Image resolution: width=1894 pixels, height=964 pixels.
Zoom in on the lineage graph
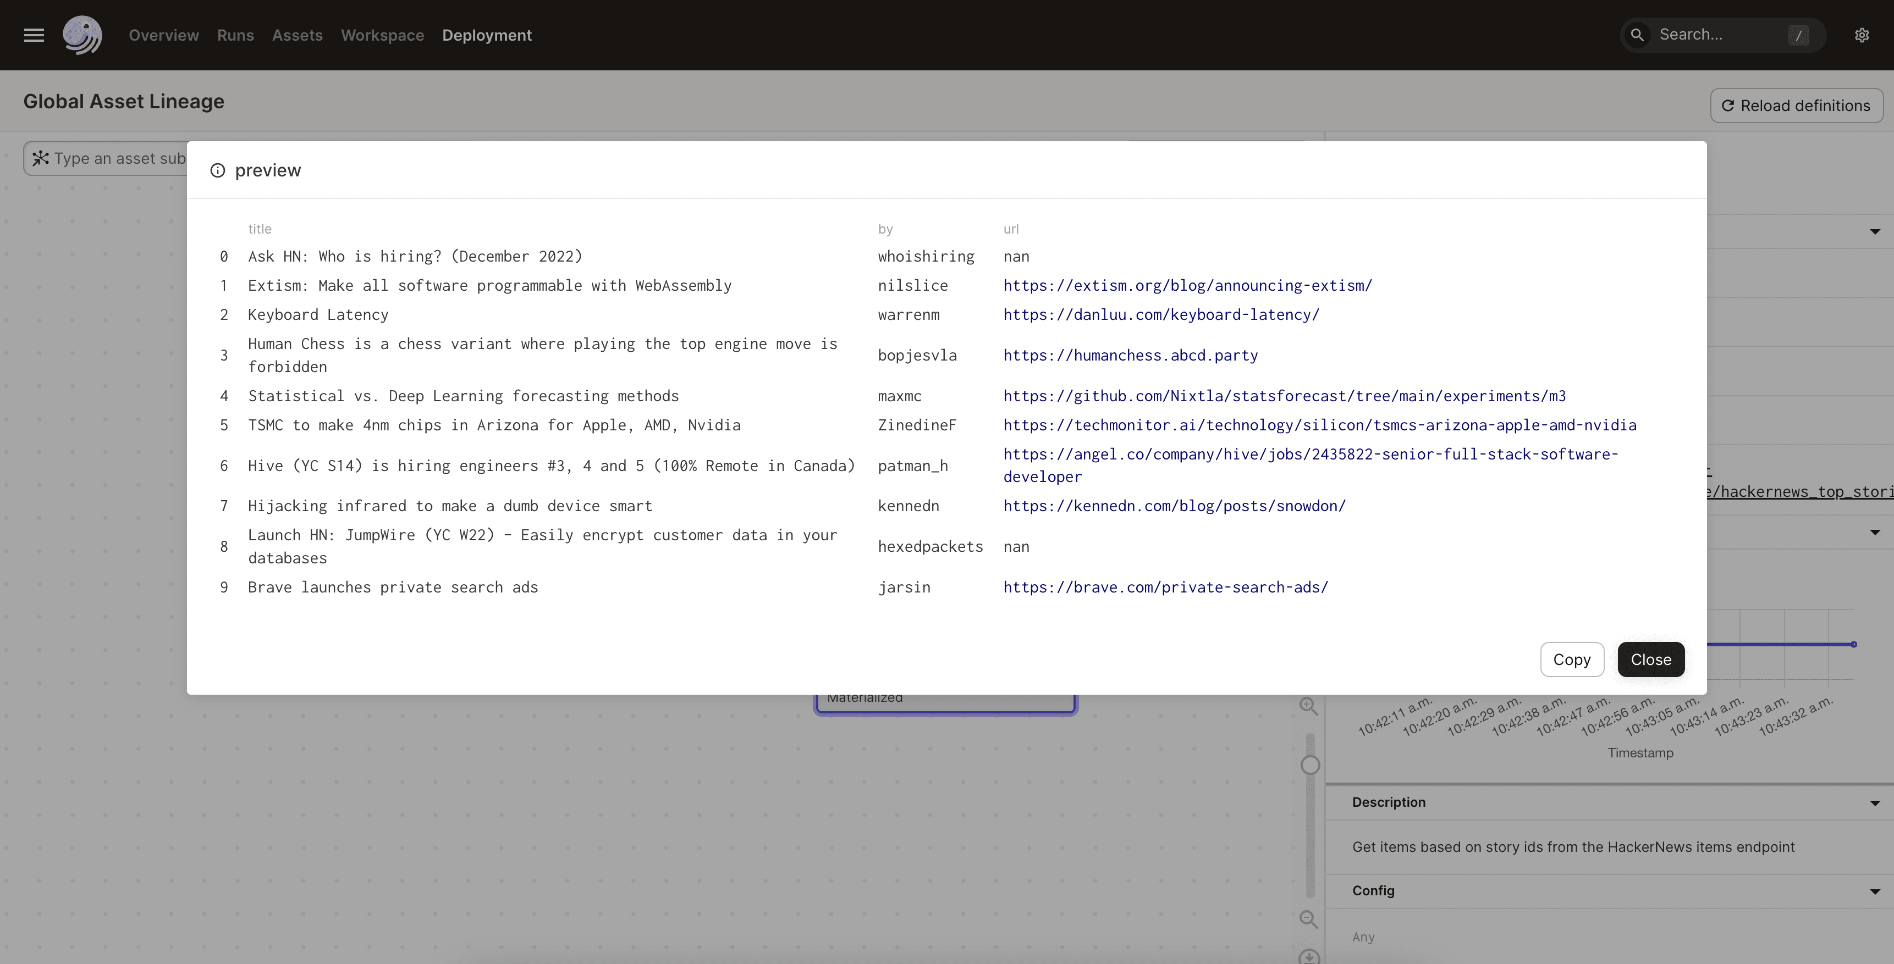point(1309,705)
